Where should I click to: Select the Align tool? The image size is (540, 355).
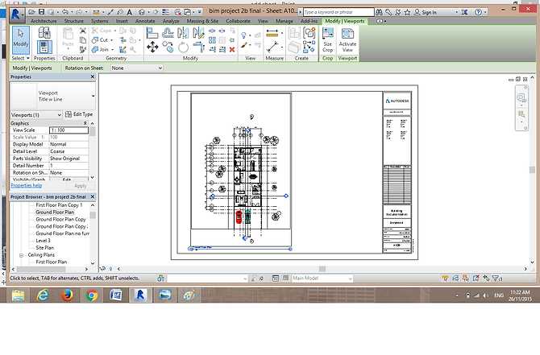[152, 33]
